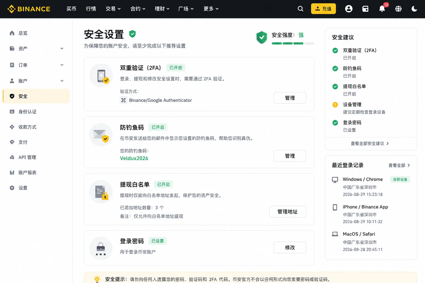
Task: Toggle dark mode moon icon
Action: coord(414,9)
